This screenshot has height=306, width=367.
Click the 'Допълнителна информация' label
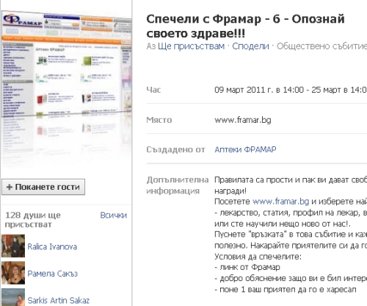178,185
